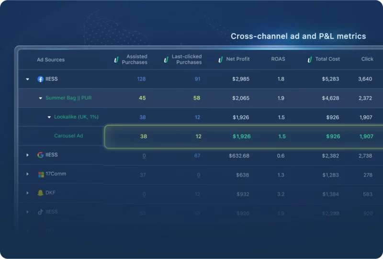Open the 128 assisted purchases link
The height and width of the screenshot is (259, 383).
click(x=141, y=79)
